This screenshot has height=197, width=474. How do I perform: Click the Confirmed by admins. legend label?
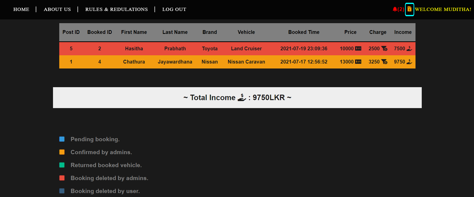[x=101, y=152]
